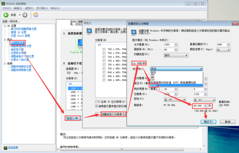Click the green Back arrow icon
This screenshot has height=153, width=239.
click(6, 15)
